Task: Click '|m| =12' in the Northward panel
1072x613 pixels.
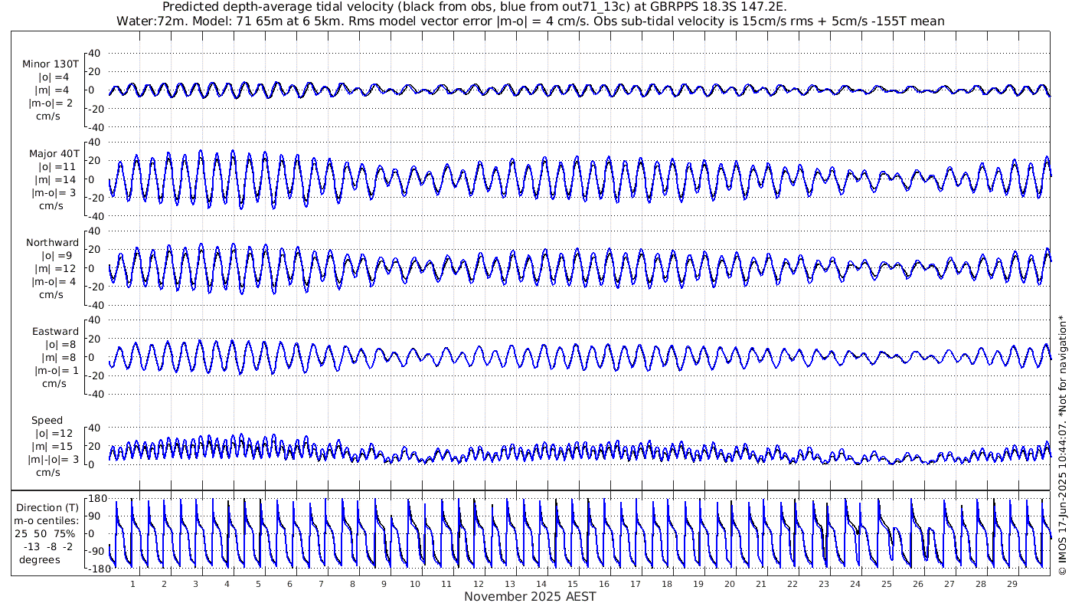Action: (x=57, y=268)
